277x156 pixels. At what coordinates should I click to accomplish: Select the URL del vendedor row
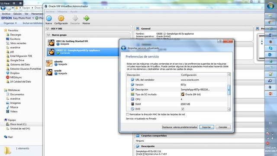(177, 80)
